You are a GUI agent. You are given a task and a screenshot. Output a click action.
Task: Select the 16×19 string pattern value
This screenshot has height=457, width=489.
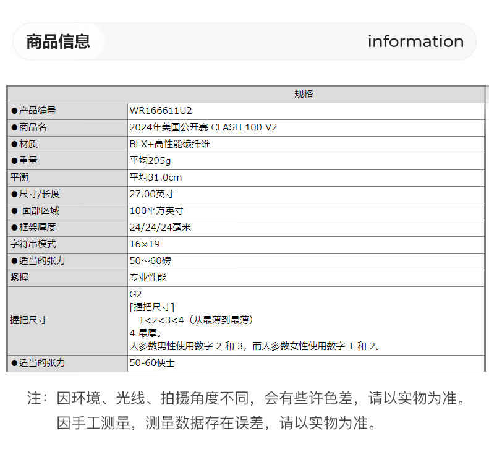tap(145, 244)
